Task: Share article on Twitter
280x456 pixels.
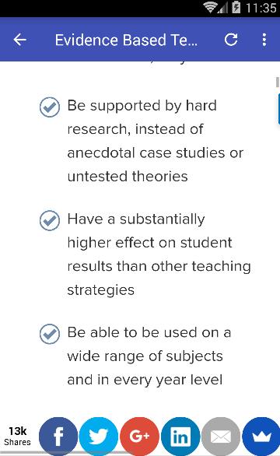Action: [x=99, y=437]
